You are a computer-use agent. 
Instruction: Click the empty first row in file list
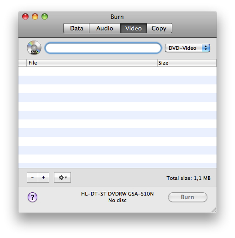(x=117, y=71)
